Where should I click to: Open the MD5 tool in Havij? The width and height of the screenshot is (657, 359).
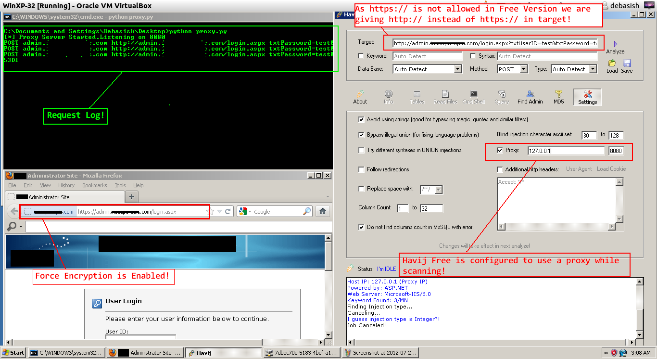(558, 97)
